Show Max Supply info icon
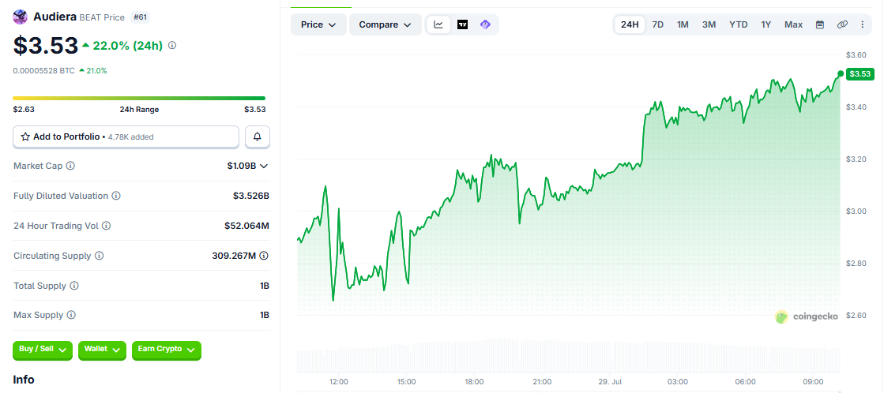Screen dimensions: 884x393 coord(71,315)
